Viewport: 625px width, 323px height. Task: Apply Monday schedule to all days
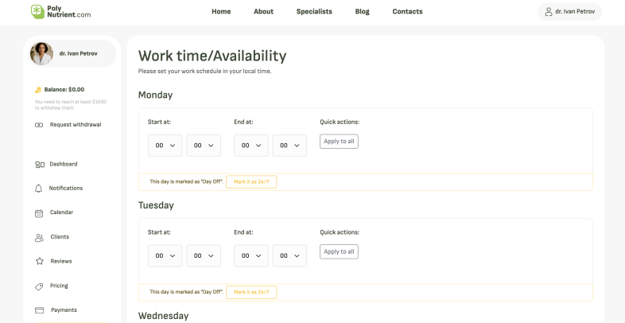(x=339, y=141)
